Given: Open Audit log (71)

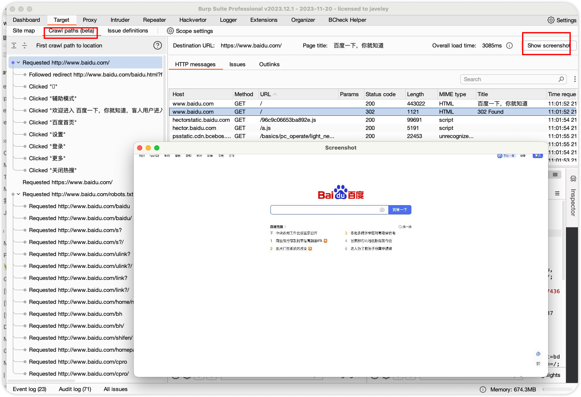Looking at the screenshot, I should click(75, 389).
